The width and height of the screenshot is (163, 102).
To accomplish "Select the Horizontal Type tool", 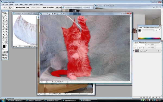I will tap(6, 35).
